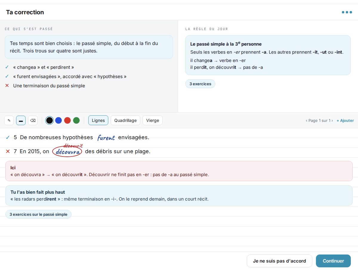Switch paper to Vierge
Image resolution: width=358 pixels, height=270 pixels.
coord(152,120)
